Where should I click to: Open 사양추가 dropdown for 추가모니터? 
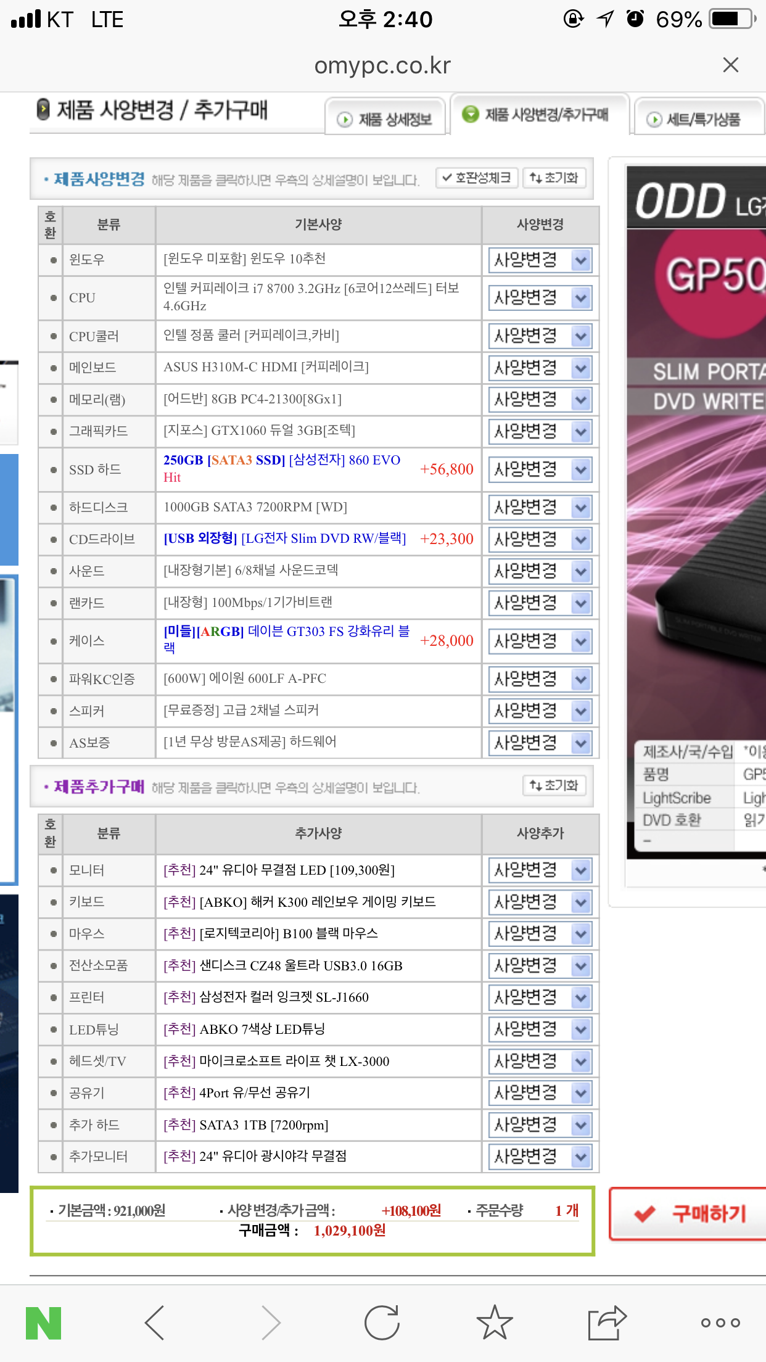(x=540, y=1157)
